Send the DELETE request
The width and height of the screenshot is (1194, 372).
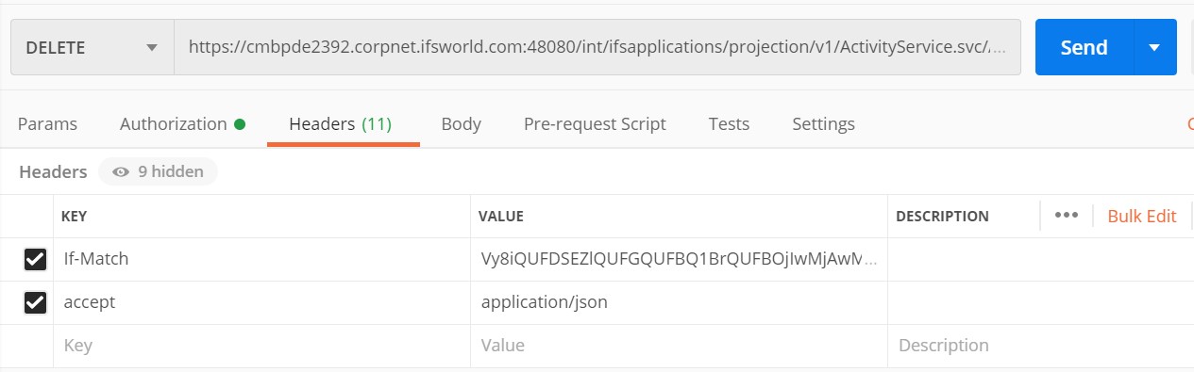[1084, 47]
